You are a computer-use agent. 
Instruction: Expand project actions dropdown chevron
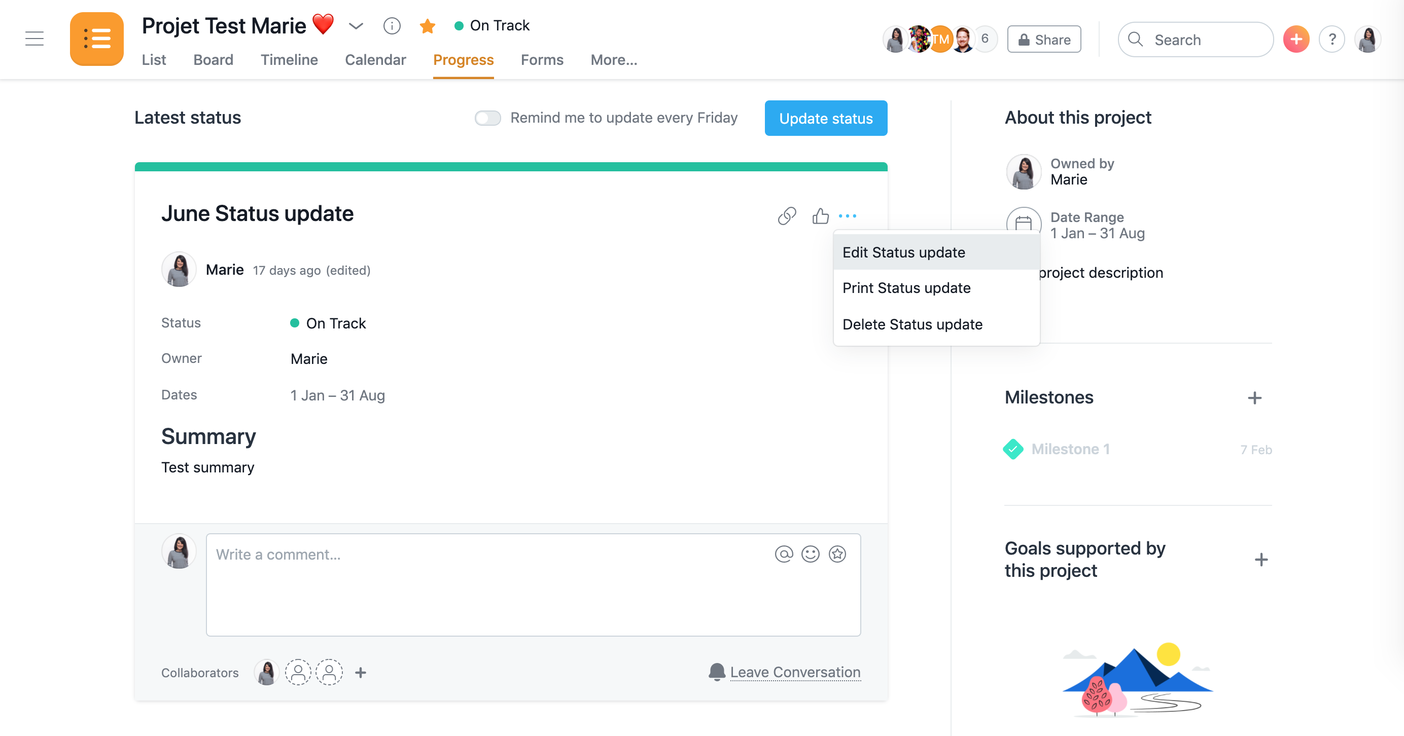coord(356,26)
